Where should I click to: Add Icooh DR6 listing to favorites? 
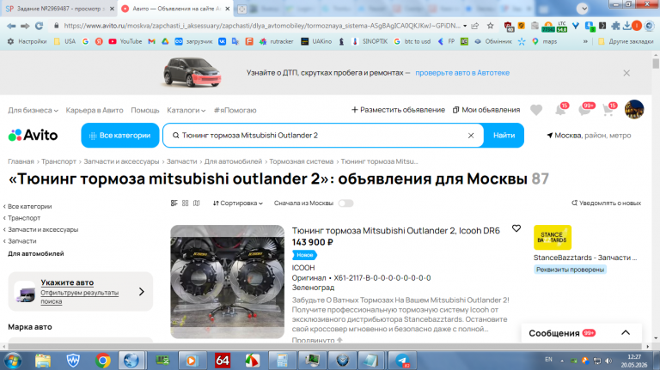click(516, 228)
